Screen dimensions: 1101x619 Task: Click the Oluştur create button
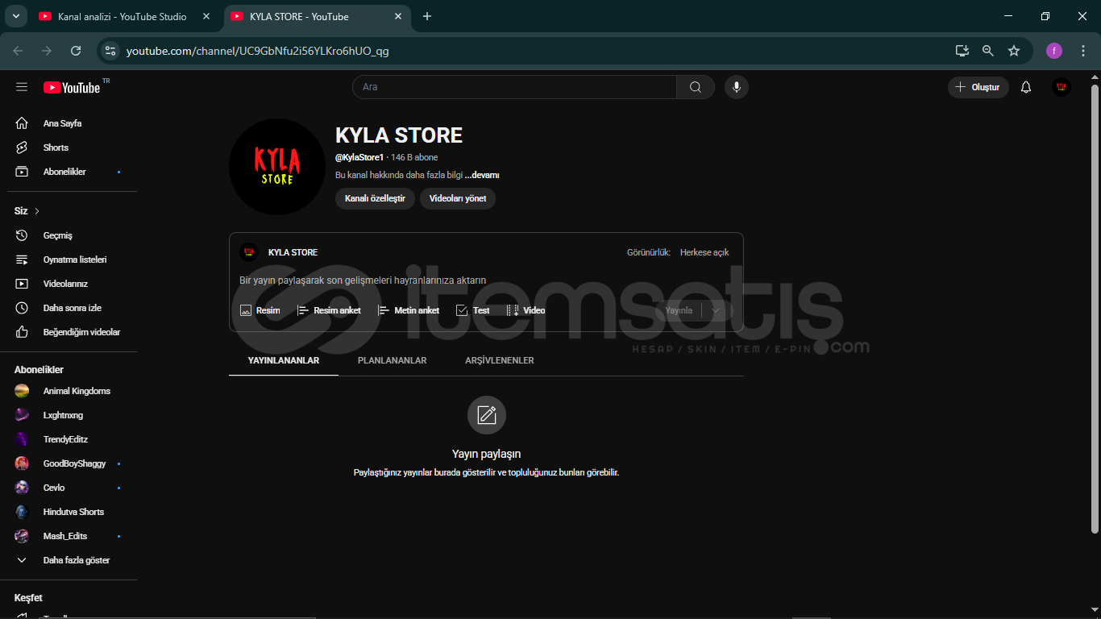tap(978, 87)
